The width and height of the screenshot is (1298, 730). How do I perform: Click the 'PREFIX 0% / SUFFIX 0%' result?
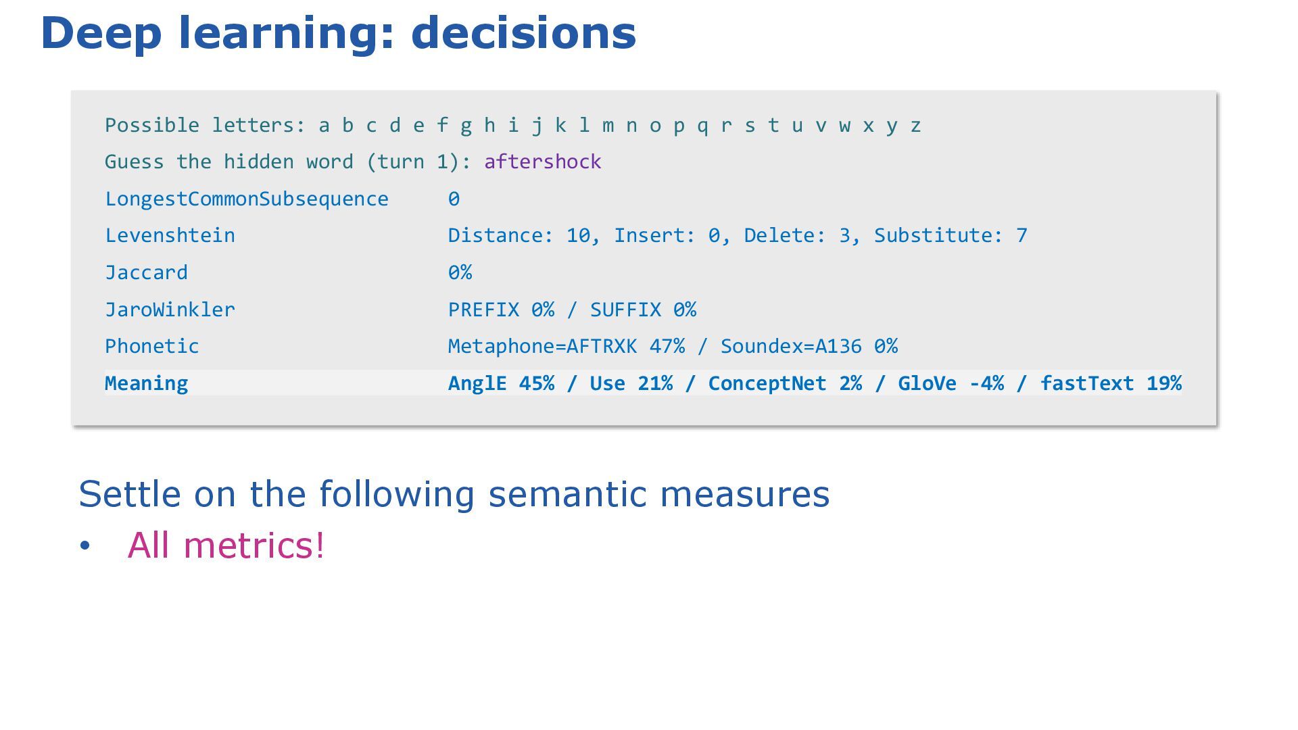pyautogui.click(x=572, y=310)
